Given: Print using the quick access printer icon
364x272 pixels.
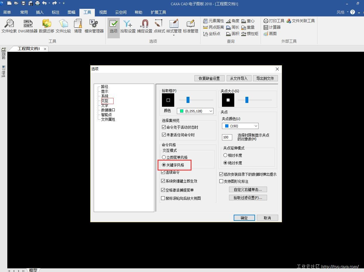Looking at the screenshot, I should 37,3.
